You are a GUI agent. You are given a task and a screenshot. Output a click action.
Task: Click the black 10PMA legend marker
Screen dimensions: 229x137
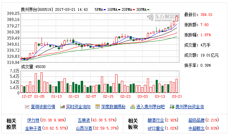(119, 10)
